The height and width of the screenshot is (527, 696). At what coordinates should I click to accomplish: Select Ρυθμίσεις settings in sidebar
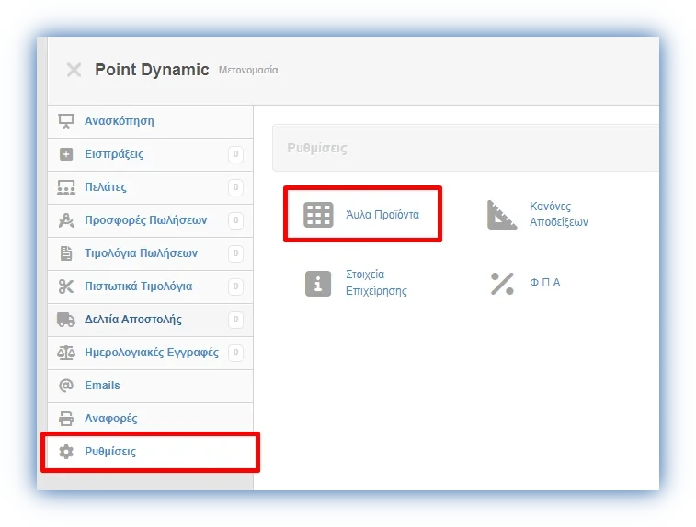(110, 452)
